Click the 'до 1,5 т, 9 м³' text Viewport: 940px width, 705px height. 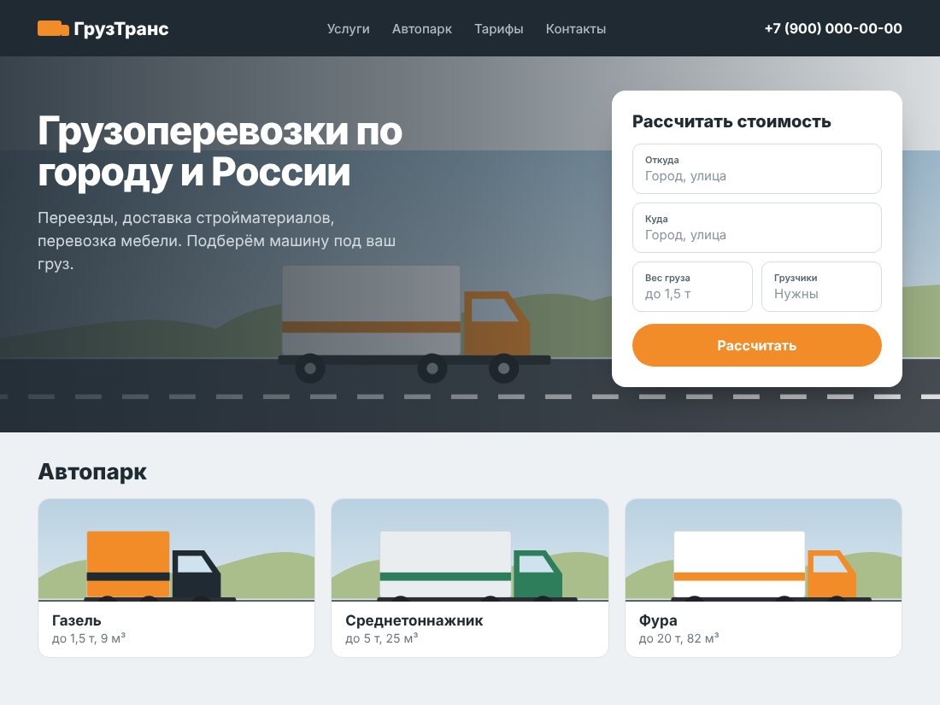tap(89, 638)
